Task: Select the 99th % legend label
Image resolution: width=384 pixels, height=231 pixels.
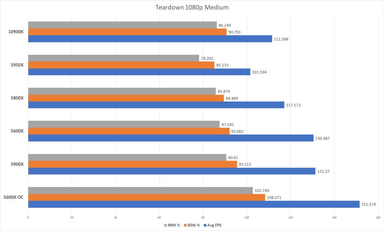Action: point(174,225)
